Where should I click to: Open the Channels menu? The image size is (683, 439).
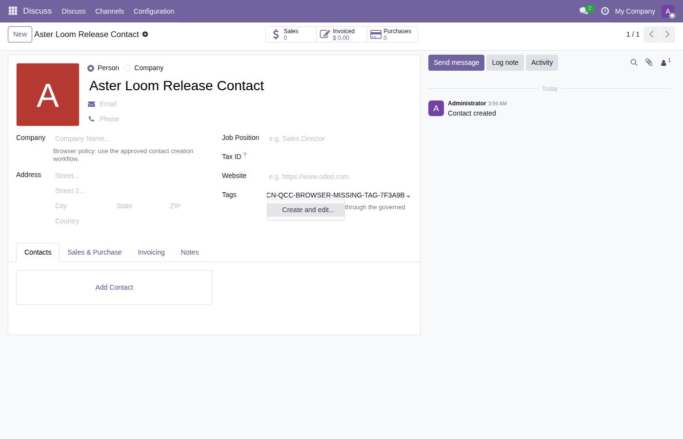pos(110,11)
